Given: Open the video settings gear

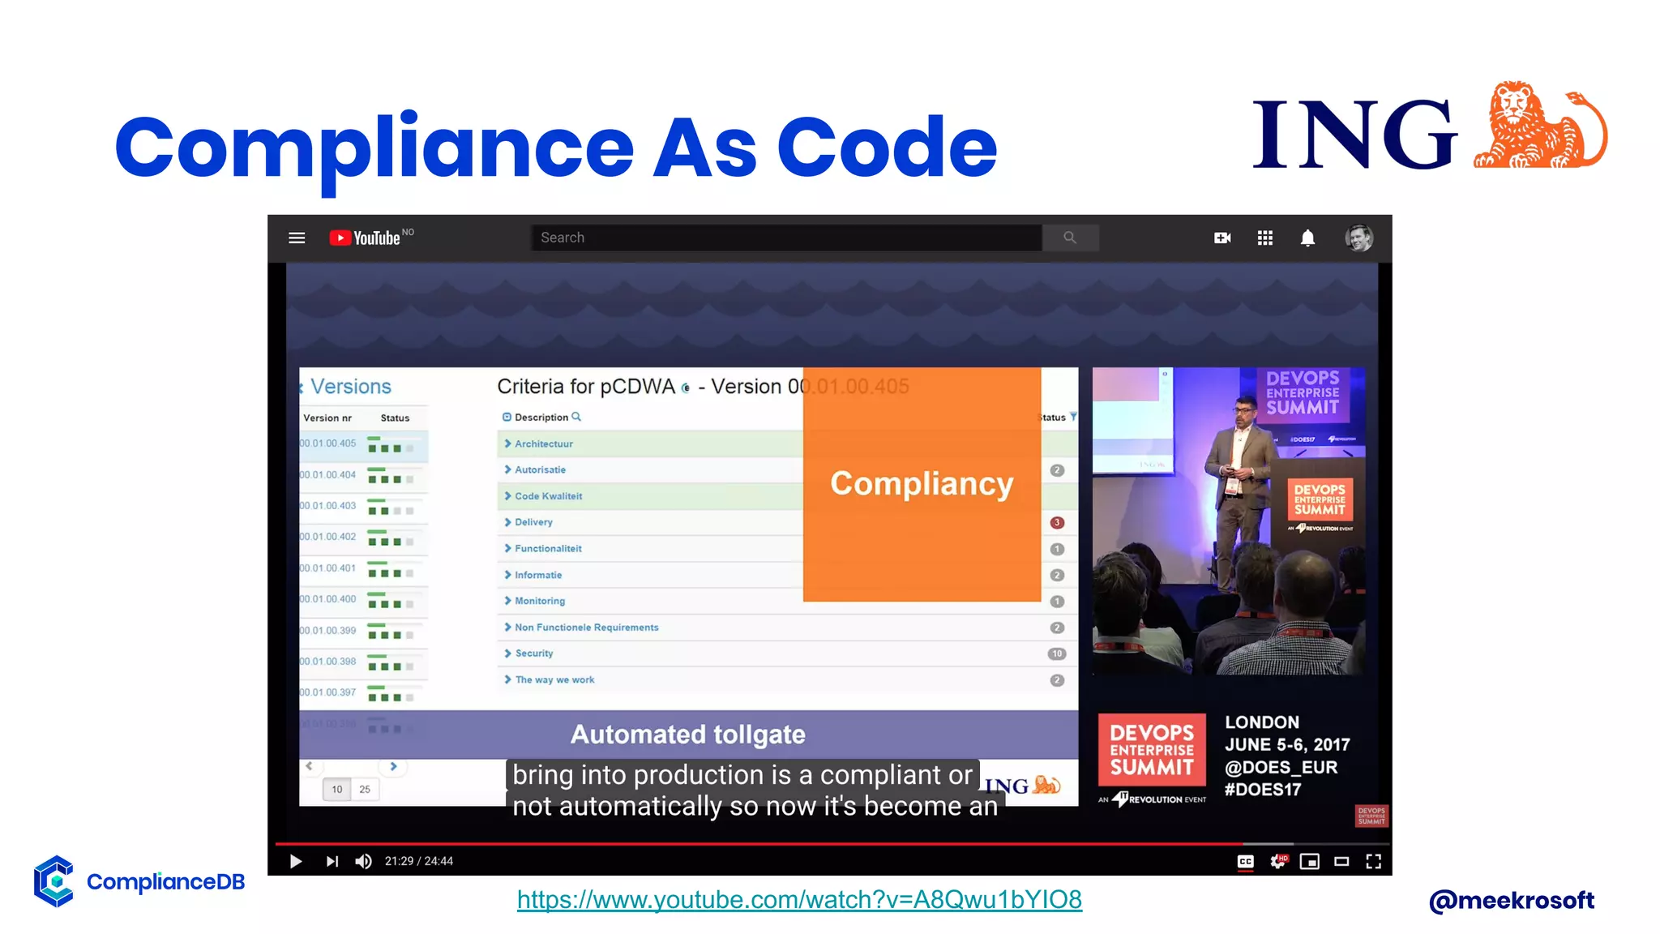Looking at the screenshot, I should pyautogui.click(x=1278, y=861).
